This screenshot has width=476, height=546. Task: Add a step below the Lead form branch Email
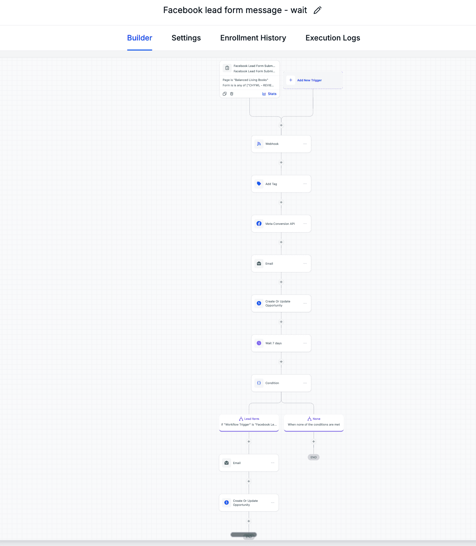click(x=249, y=481)
